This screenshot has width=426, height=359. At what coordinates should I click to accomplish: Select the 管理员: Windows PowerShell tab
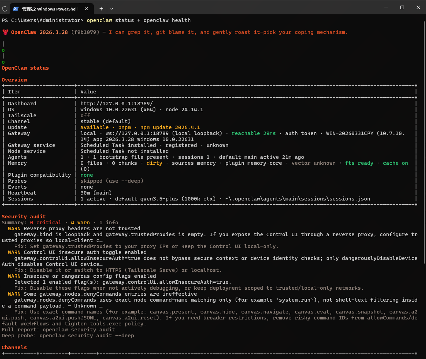point(51,9)
